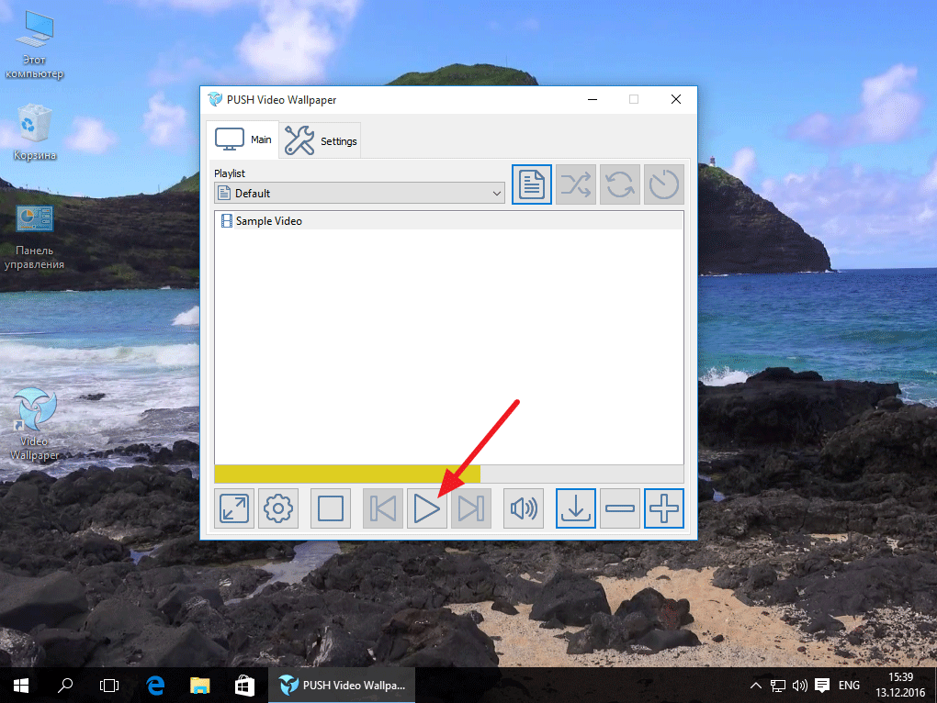Screen dimensions: 937x703
Task: Mute the wallpaper sound with speaker icon
Action: tap(524, 508)
